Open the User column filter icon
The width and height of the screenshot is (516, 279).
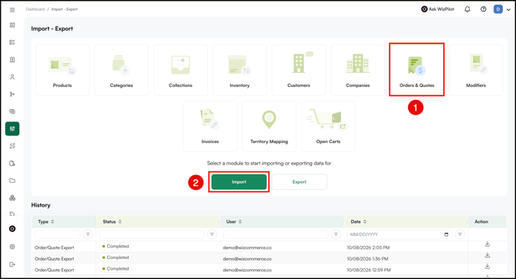(x=336, y=234)
